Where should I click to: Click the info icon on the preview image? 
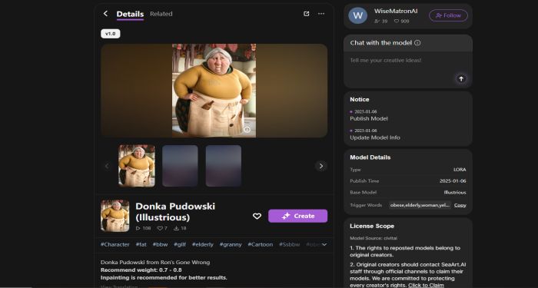click(247, 129)
